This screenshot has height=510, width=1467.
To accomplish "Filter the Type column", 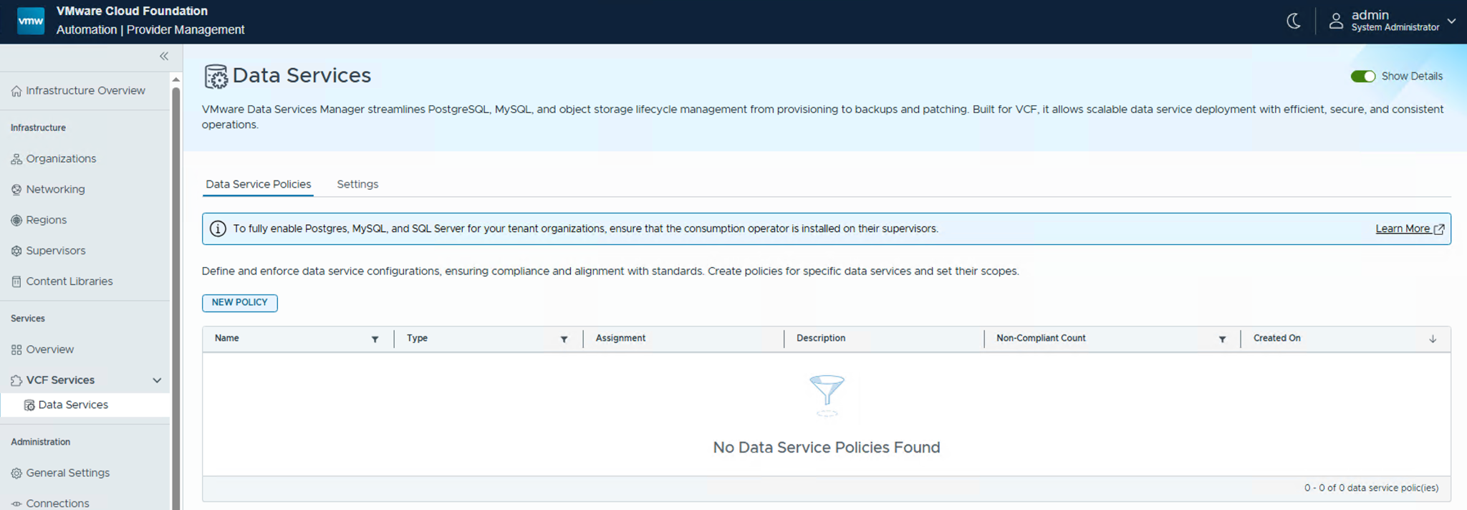I will pos(564,340).
